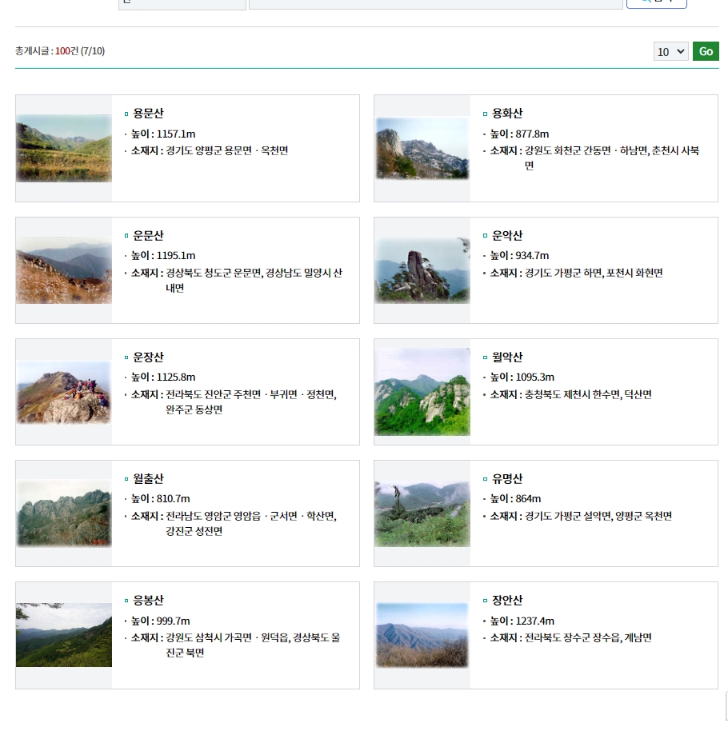
Task: Select the height text 1195.1m
Action: pyautogui.click(x=176, y=256)
